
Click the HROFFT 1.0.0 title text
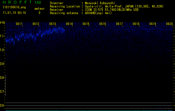coord(22,2)
